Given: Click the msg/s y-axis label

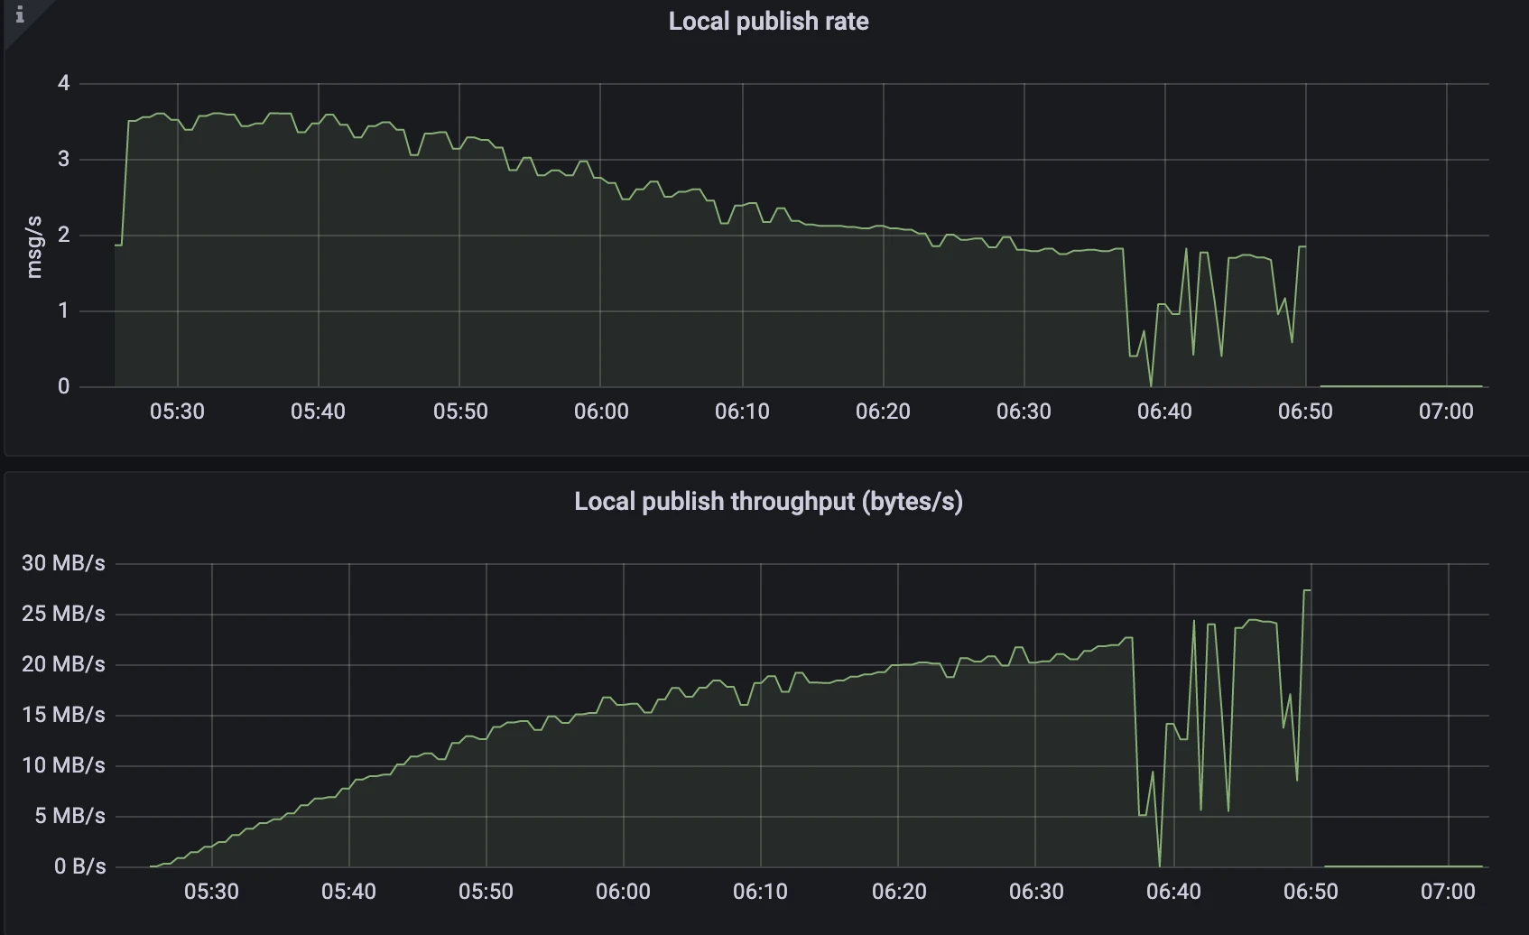Looking at the screenshot, I should pyautogui.click(x=34, y=246).
